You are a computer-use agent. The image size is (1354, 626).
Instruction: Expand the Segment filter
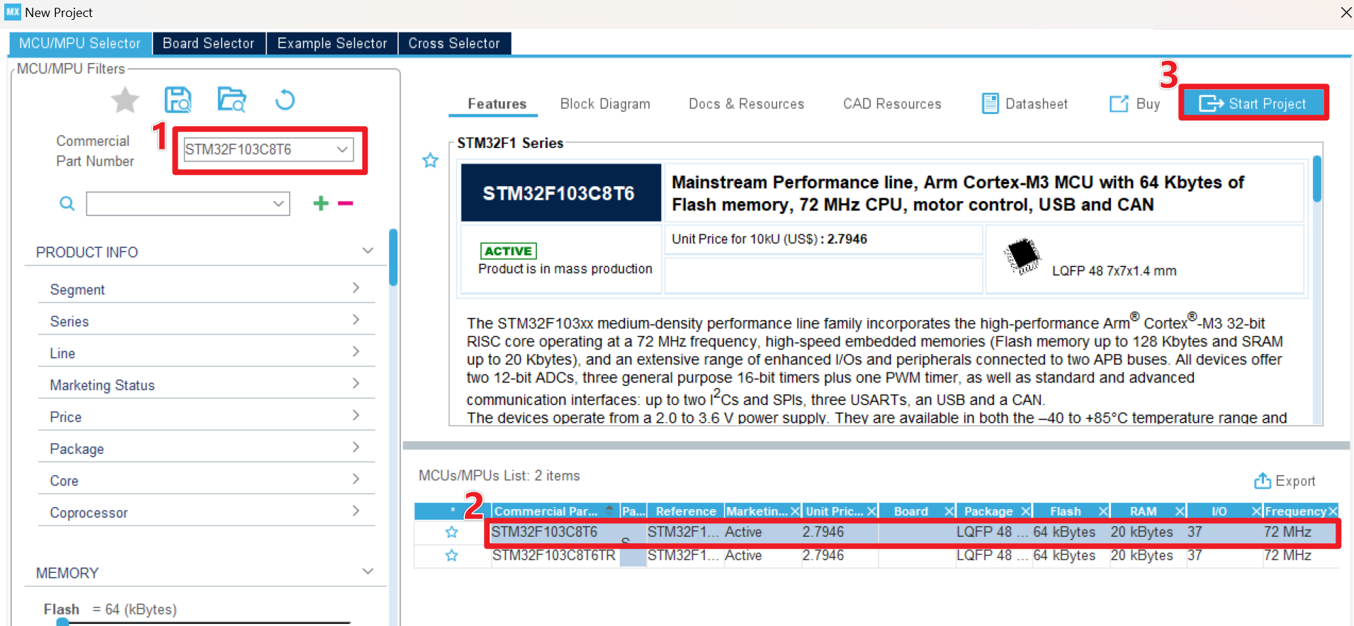tap(356, 288)
